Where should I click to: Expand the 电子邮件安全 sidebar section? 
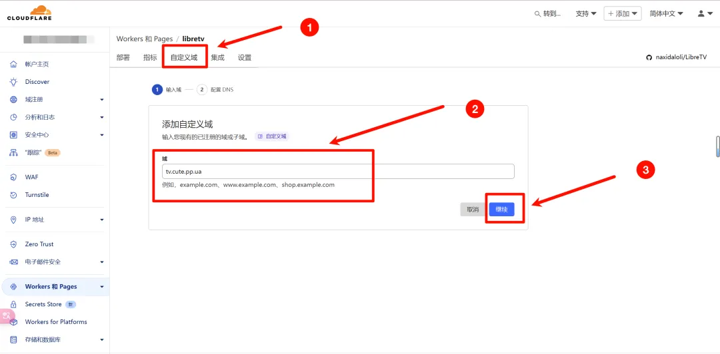(102, 262)
